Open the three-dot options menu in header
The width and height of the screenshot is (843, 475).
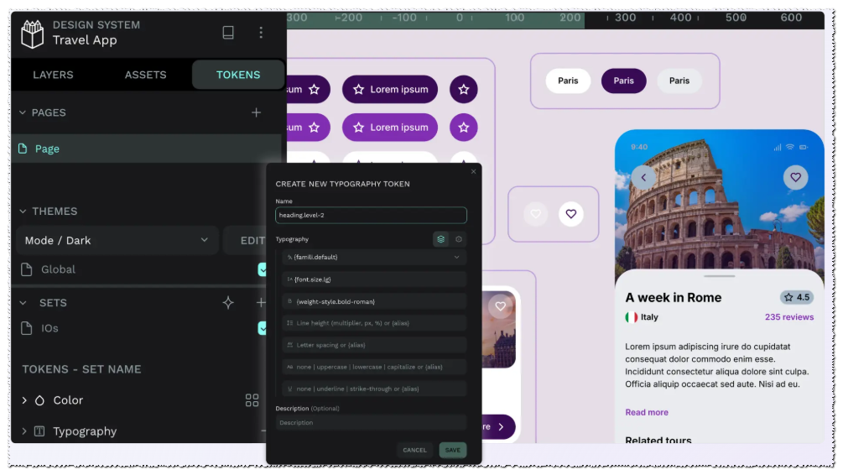tap(261, 32)
